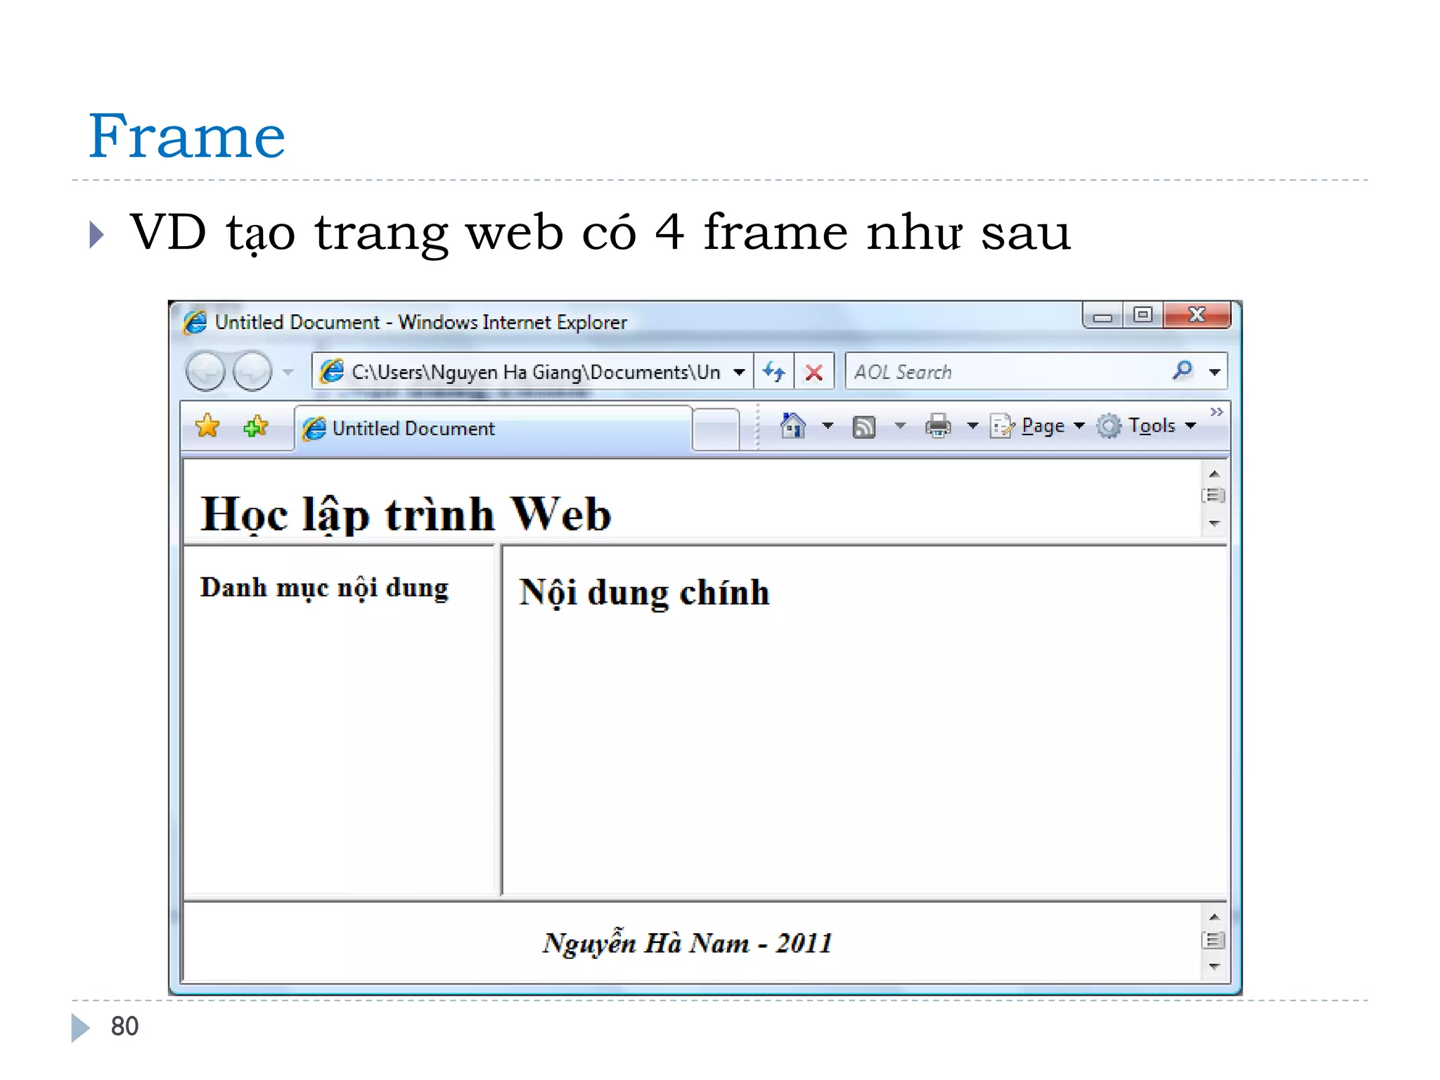Viewport: 1440px width, 1080px height.
Task: Close the Internet Explorer window
Action: click(x=1197, y=315)
